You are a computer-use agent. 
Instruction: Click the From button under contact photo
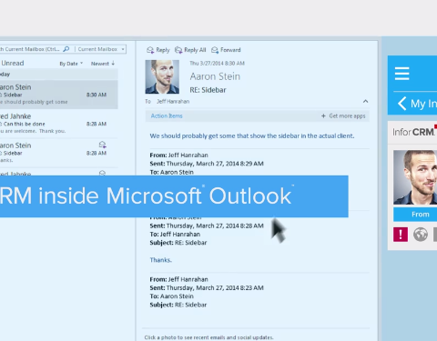coord(415,215)
